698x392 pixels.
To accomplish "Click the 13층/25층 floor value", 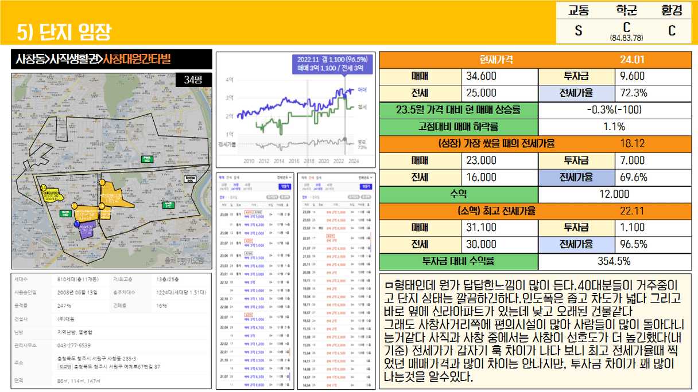I will (167, 279).
